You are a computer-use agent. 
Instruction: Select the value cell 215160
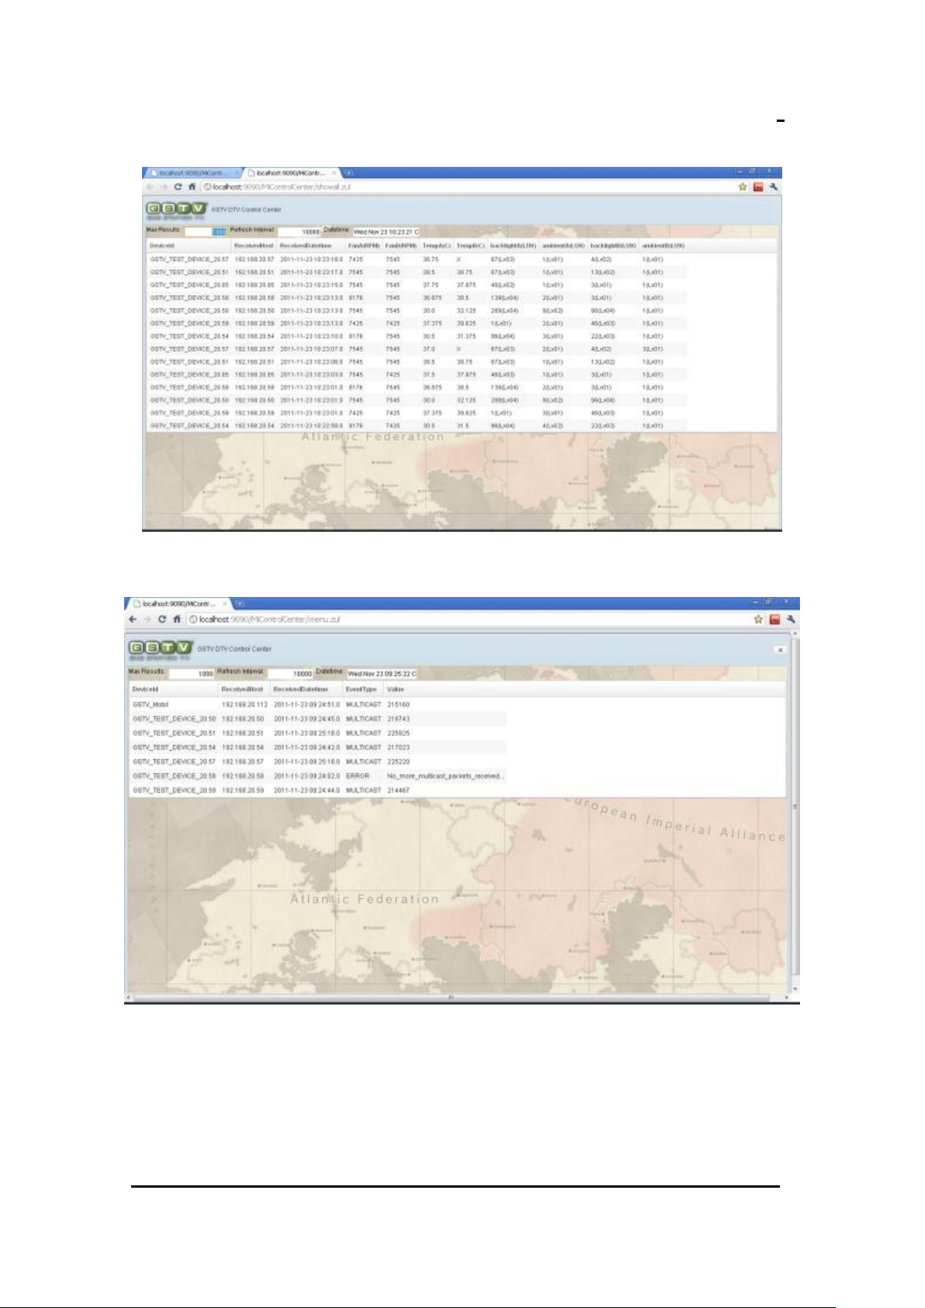pos(399,705)
